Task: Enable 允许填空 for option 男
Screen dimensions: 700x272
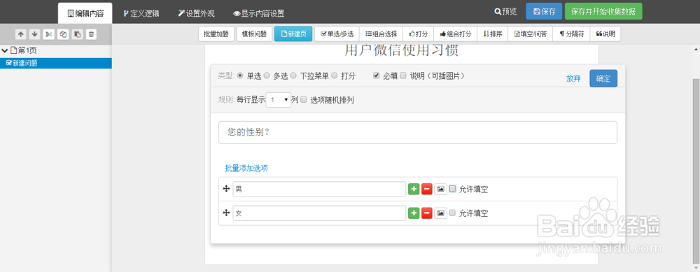Action: click(452, 189)
